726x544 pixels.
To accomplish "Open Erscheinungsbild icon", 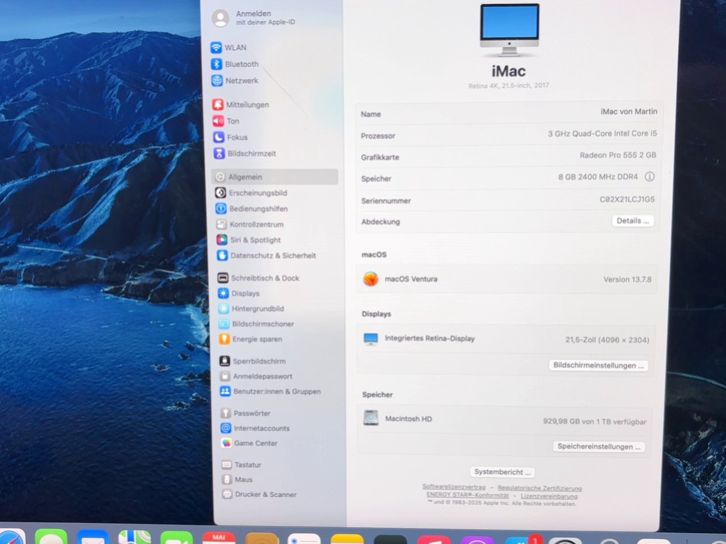I will pyautogui.click(x=221, y=193).
